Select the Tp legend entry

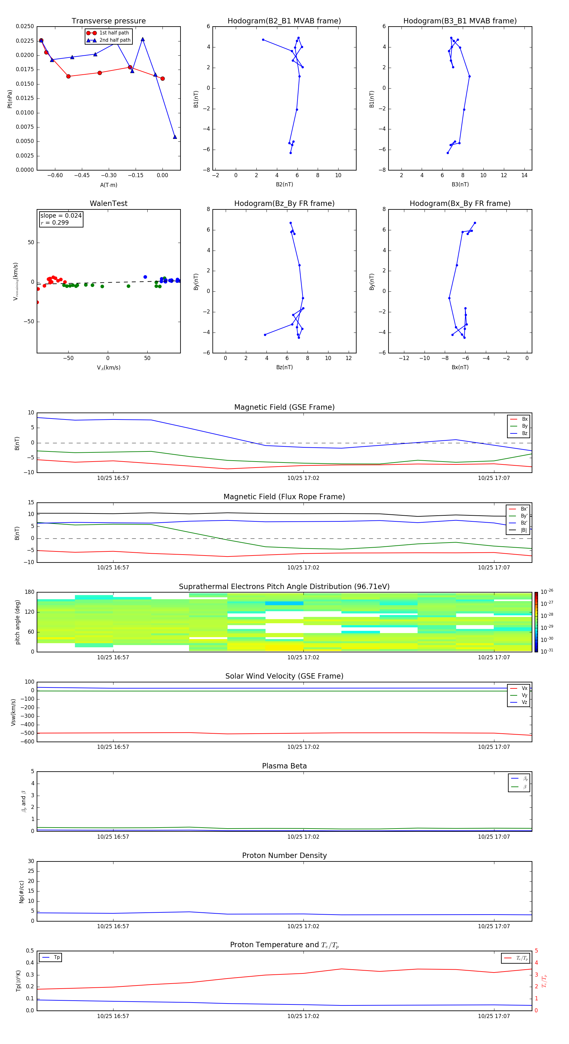(51, 958)
